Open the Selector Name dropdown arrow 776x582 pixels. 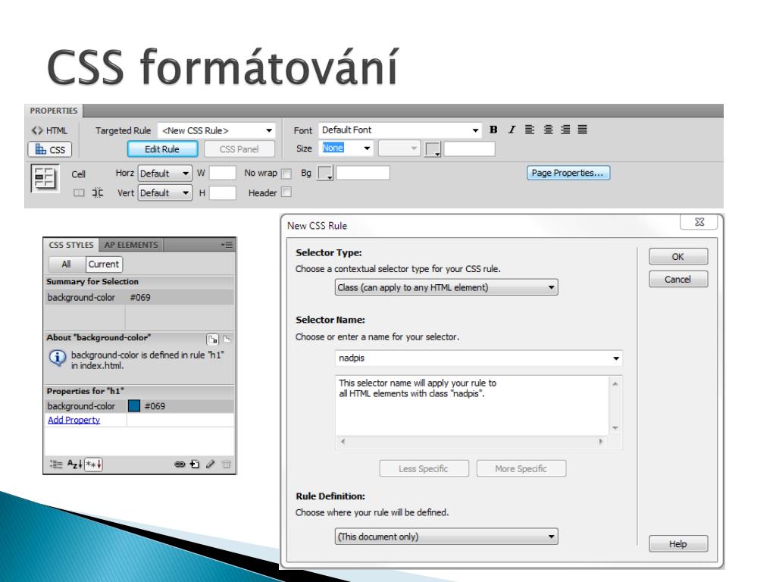click(x=616, y=358)
